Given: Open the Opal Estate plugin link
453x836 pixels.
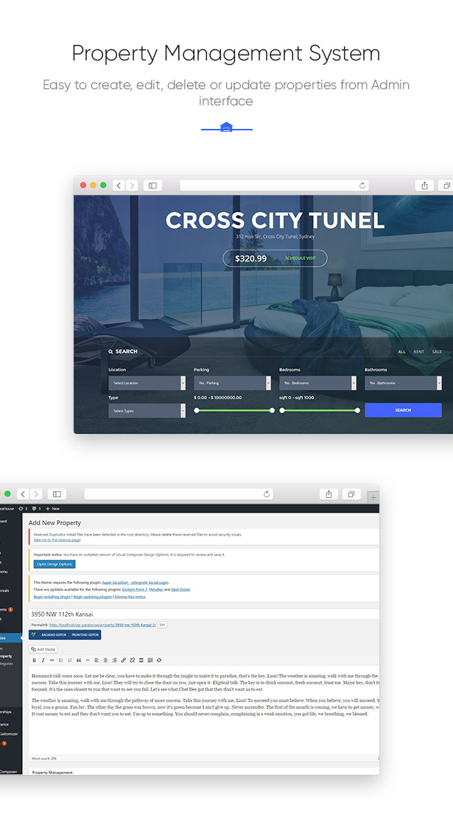Looking at the screenshot, I should (180, 590).
